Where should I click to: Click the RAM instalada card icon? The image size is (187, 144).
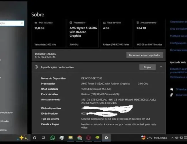pos(36,23)
